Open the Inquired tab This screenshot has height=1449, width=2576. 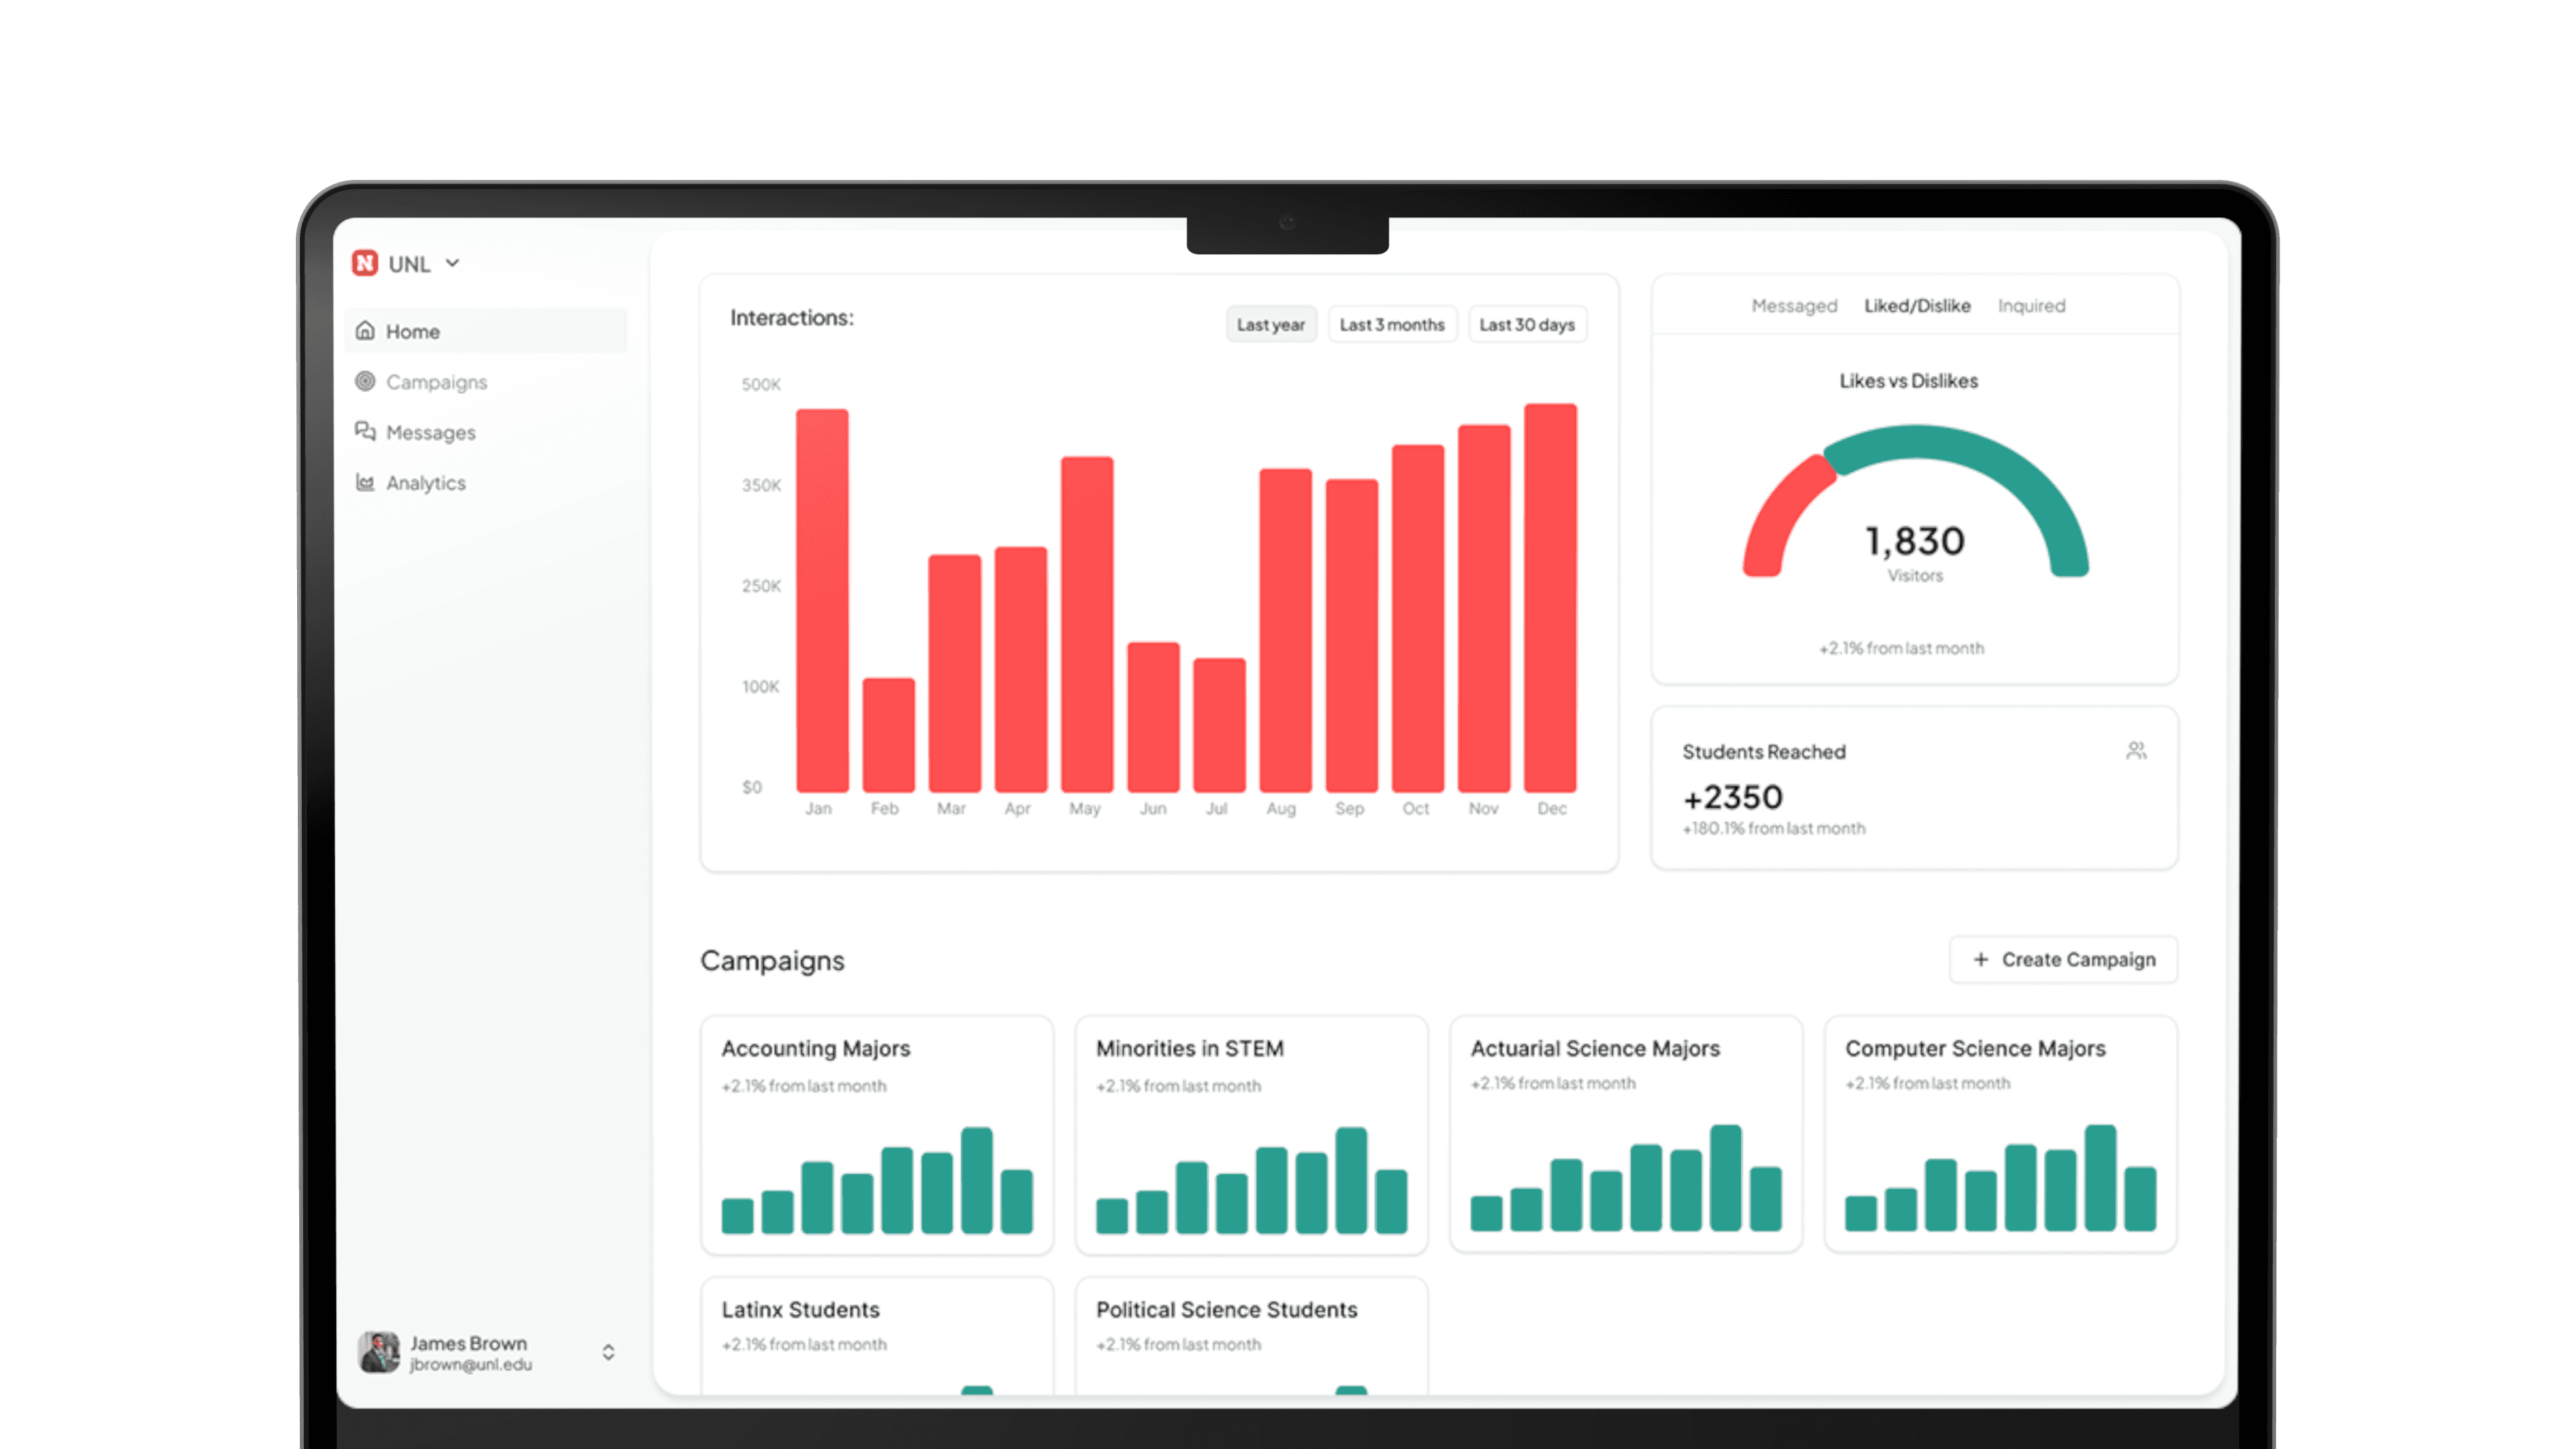pyautogui.click(x=2031, y=306)
